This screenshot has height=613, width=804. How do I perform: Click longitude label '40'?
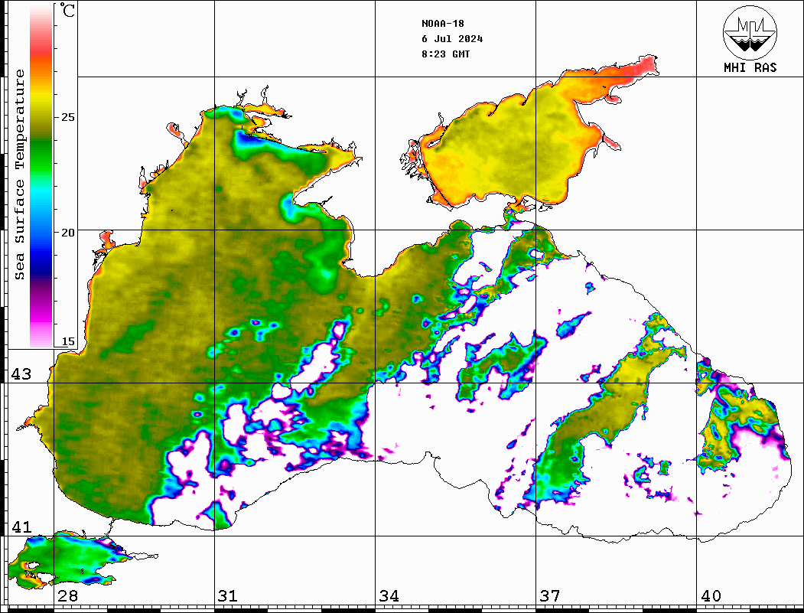tap(711, 595)
